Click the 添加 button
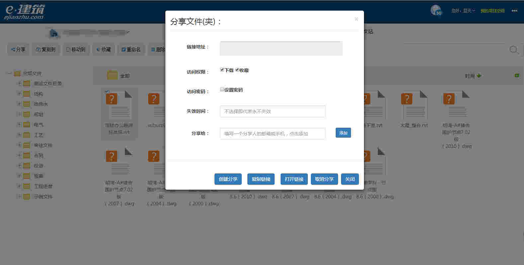Image resolution: width=524 pixels, height=265 pixels. click(343, 133)
